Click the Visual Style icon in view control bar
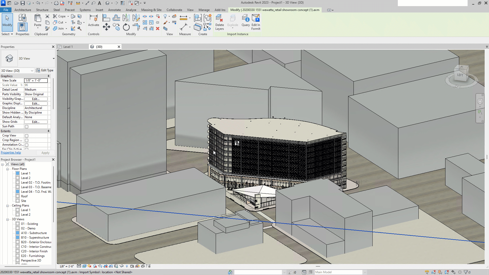This screenshot has height=275, width=489. (84, 266)
